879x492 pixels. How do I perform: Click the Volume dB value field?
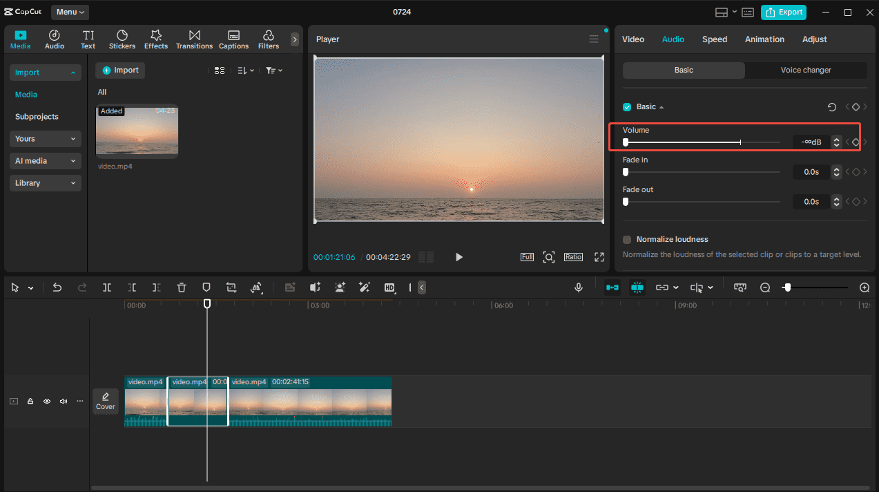coord(811,142)
